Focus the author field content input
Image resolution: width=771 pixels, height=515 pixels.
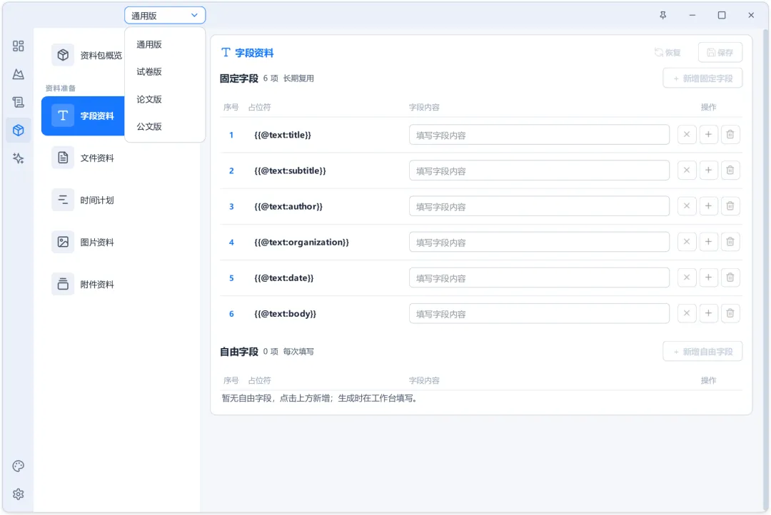(539, 206)
